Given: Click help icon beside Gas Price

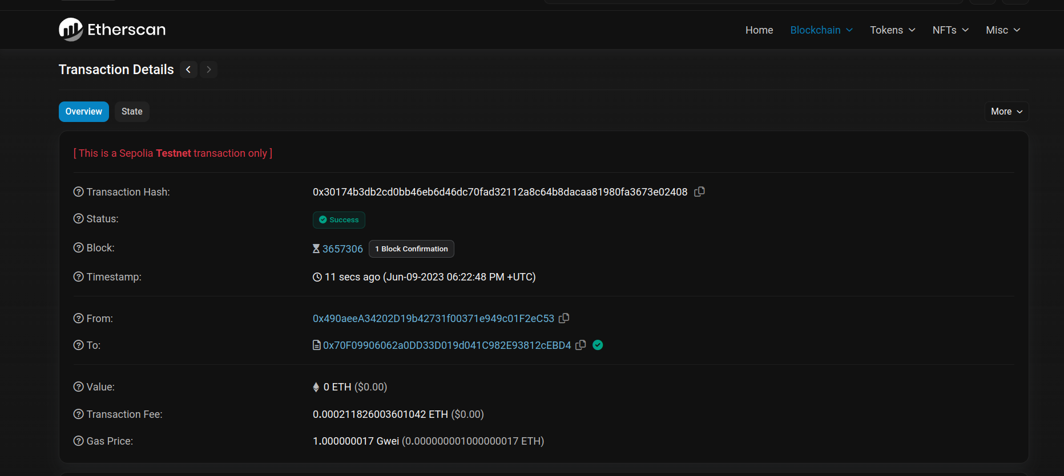Looking at the screenshot, I should point(79,441).
